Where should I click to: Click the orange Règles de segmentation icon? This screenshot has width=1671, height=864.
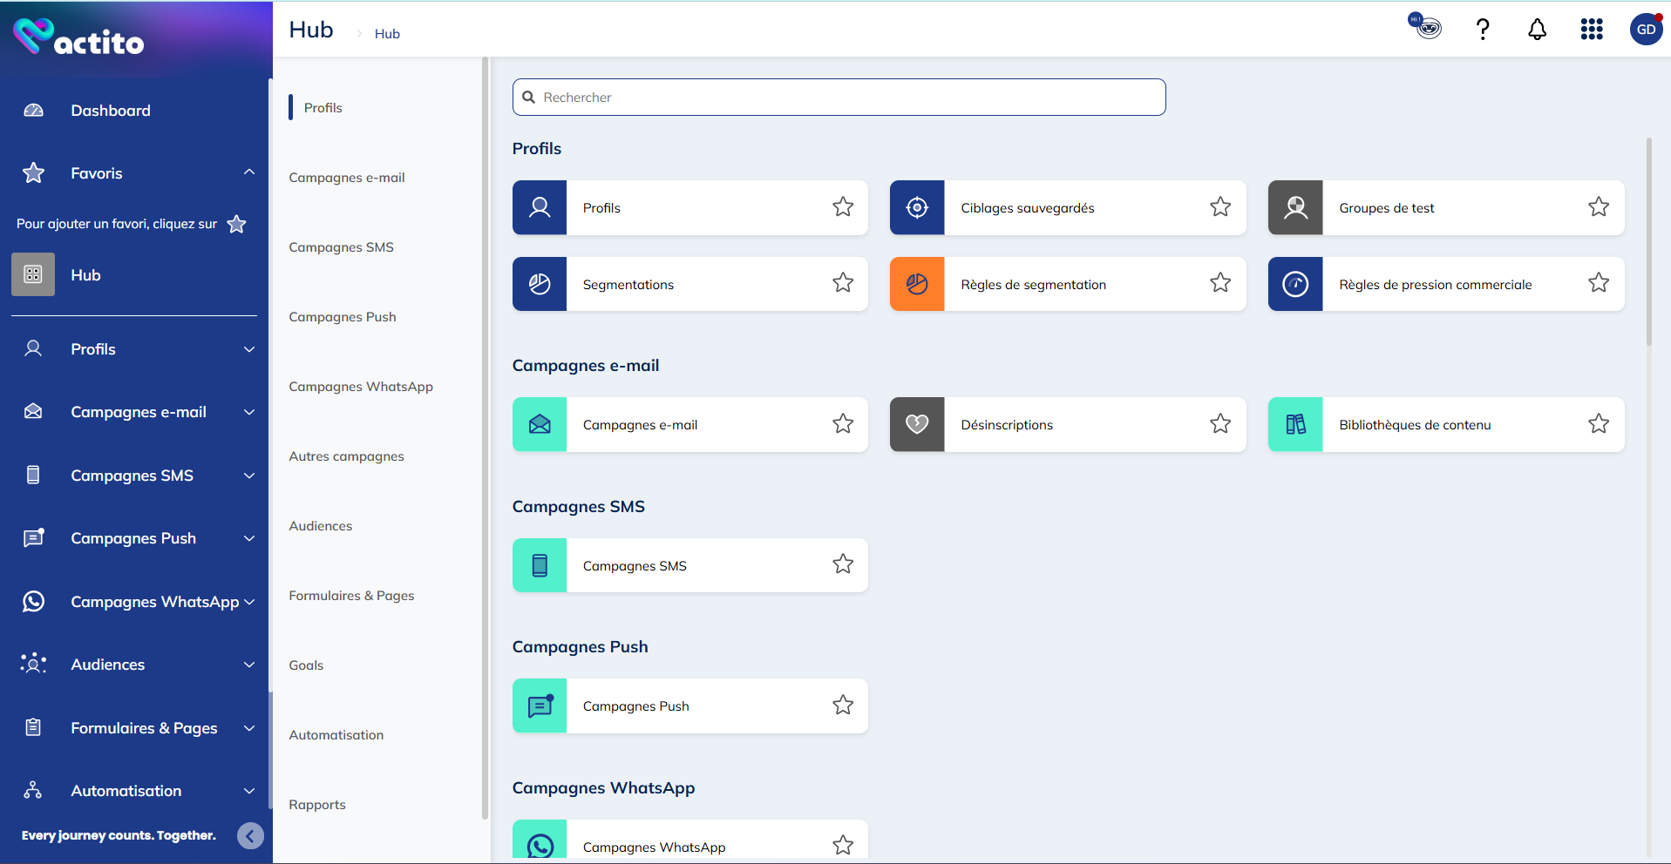point(917,284)
